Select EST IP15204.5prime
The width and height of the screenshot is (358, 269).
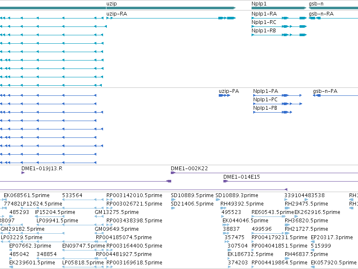[55, 212]
